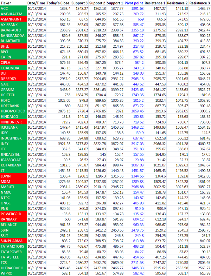Select the Resistance 3 header cell
Image resolution: width=211 pixels, height=276 pixels.
(x=200, y=3)
